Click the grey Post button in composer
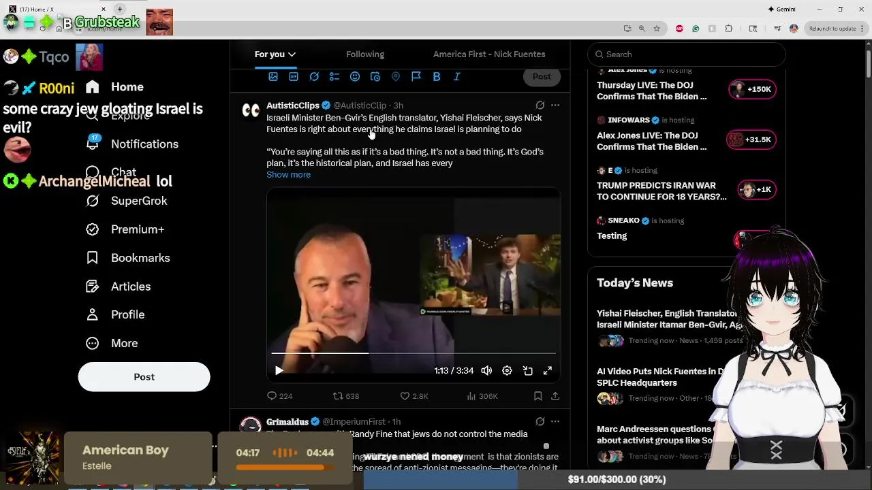 coord(542,76)
